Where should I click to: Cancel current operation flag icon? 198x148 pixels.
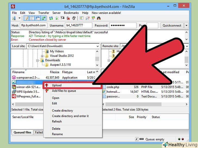63,18
